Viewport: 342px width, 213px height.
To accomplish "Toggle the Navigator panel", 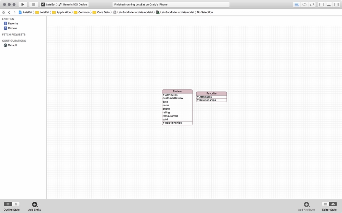I will (321, 4).
